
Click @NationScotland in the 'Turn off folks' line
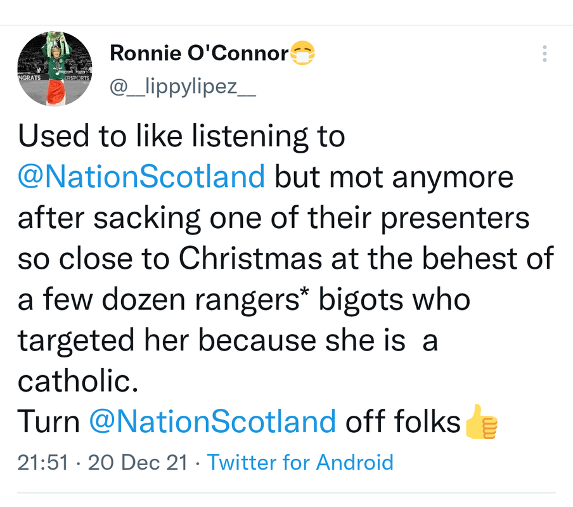212,421
